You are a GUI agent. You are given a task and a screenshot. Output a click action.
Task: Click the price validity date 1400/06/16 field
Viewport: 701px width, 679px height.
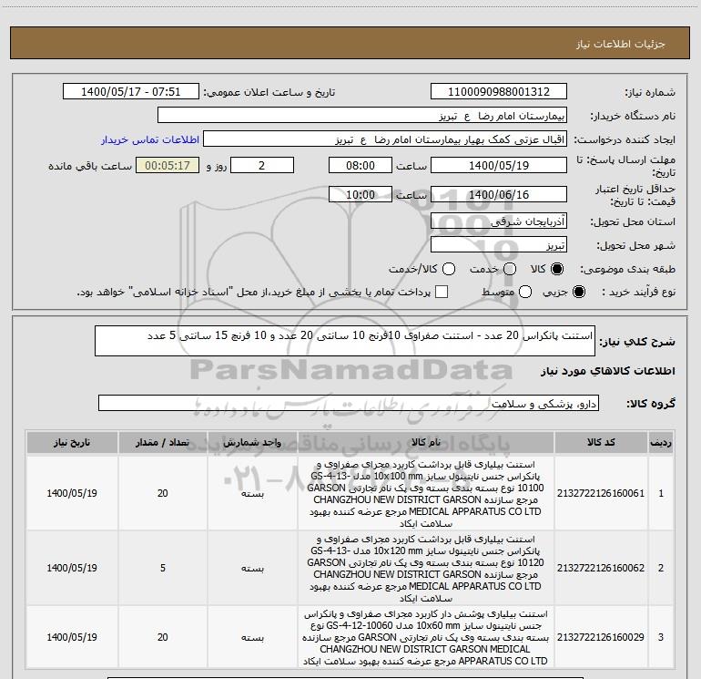tap(499, 195)
